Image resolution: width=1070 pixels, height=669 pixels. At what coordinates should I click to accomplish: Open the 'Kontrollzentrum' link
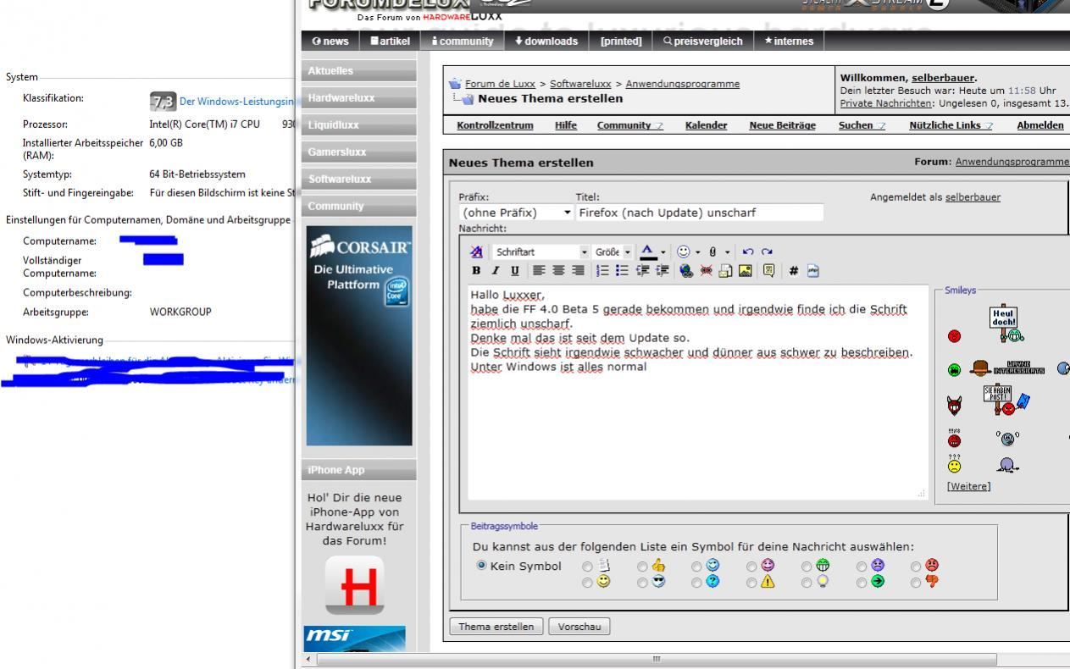(495, 125)
